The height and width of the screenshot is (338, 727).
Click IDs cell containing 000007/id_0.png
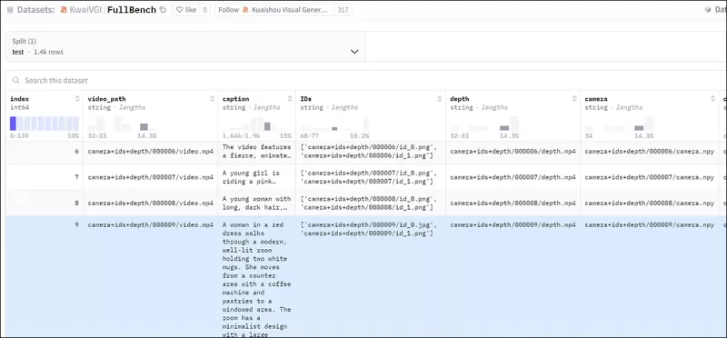(x=371, y=177)
